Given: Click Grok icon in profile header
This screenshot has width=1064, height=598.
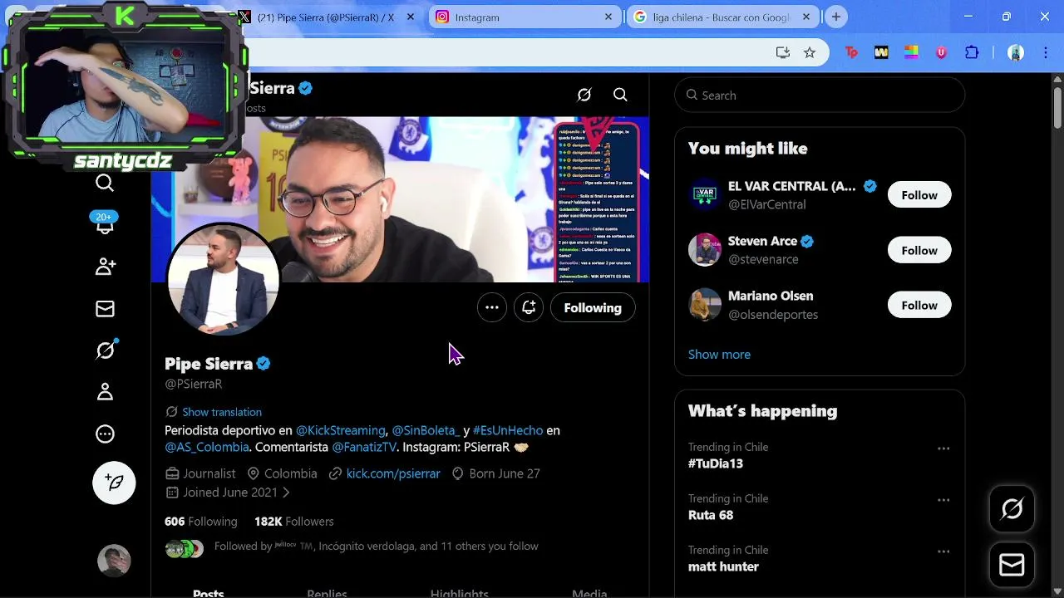Looking at the screenshot, I should coord(584,95).
